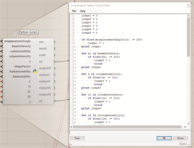Select the result output parameter

point(43,48)
